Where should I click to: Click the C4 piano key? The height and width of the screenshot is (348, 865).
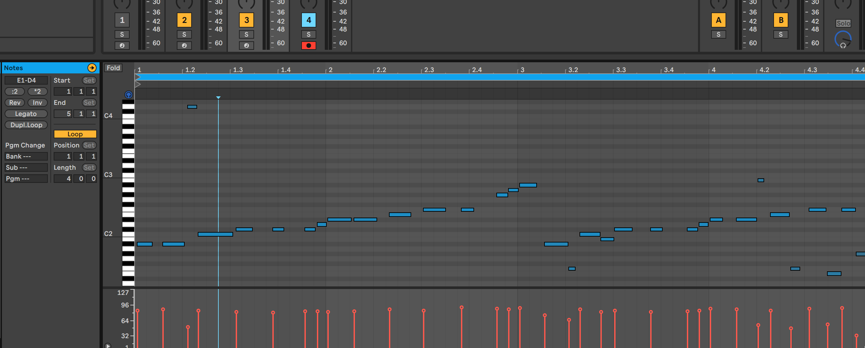(x=128, y=117)
